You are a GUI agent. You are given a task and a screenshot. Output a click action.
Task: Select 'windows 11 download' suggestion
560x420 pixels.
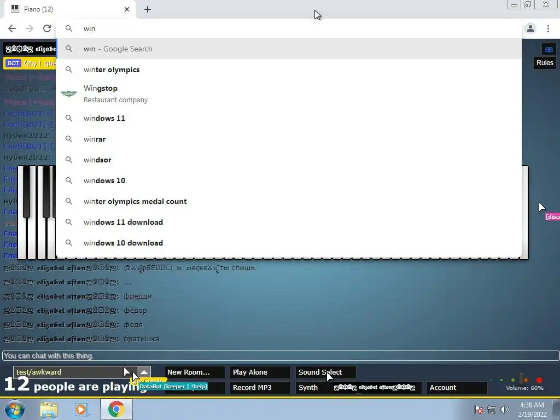click(289, 222)
